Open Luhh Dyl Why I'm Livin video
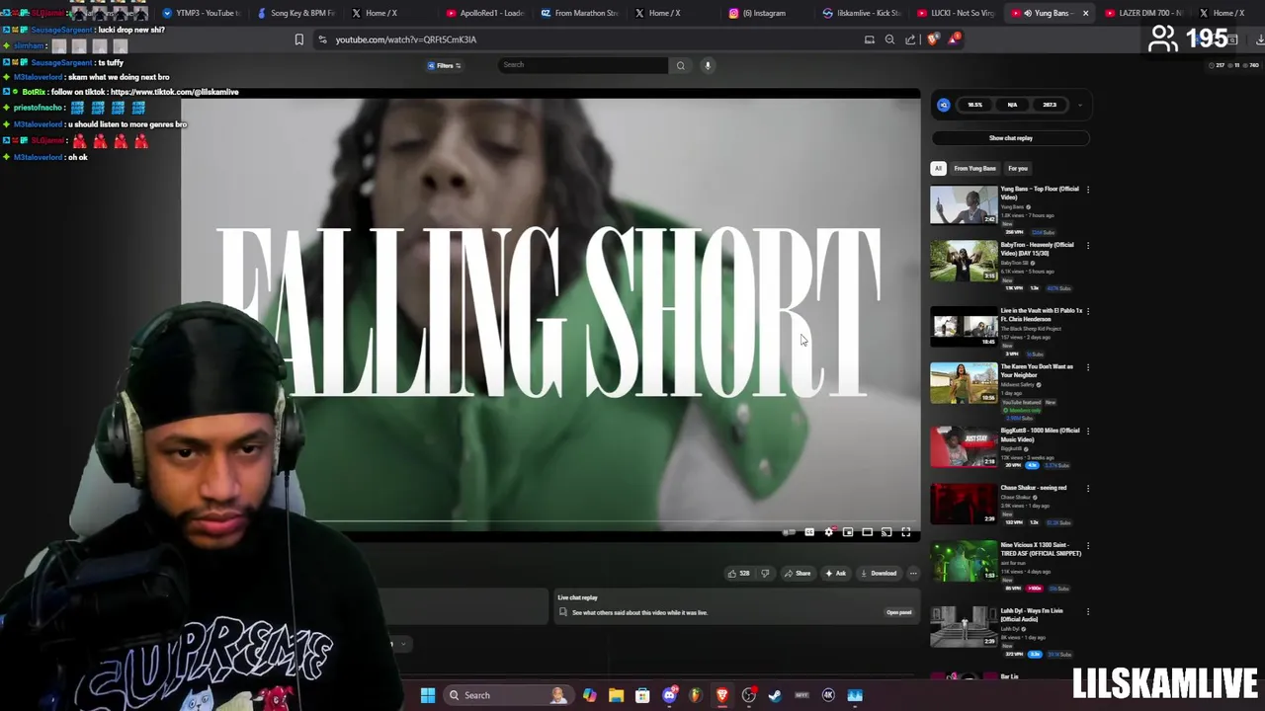The width and height of the screenshot is (1265, 711). tap(964, 627)
